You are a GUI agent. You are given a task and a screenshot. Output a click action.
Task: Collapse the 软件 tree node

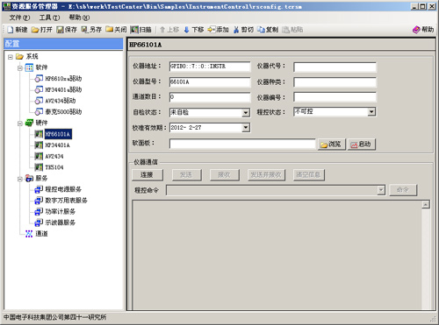[20, 68]
